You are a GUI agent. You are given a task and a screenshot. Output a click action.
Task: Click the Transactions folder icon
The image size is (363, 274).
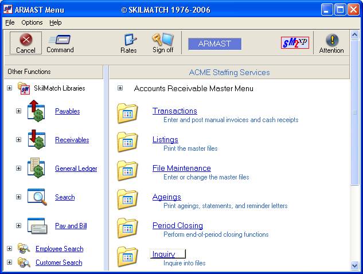point(127,113)
